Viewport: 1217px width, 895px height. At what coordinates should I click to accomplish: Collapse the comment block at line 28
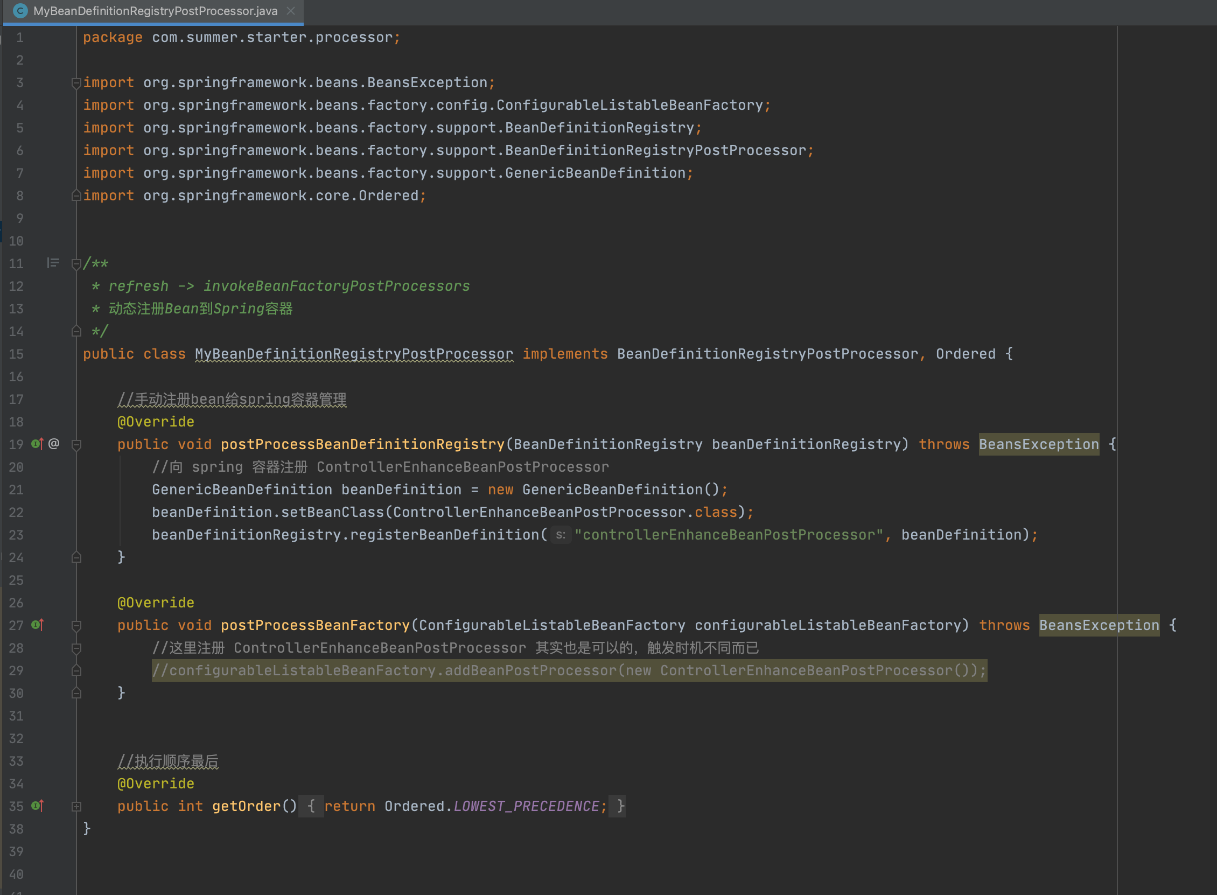click(x=76, y=648)
